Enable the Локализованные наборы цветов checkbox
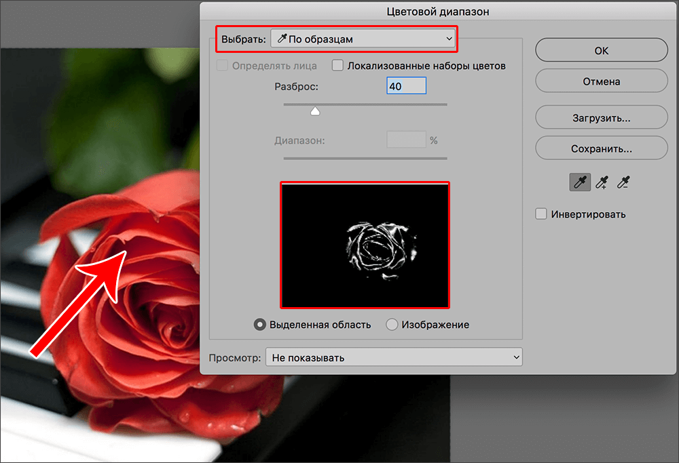679x463 pixels. tap(337, 66)
